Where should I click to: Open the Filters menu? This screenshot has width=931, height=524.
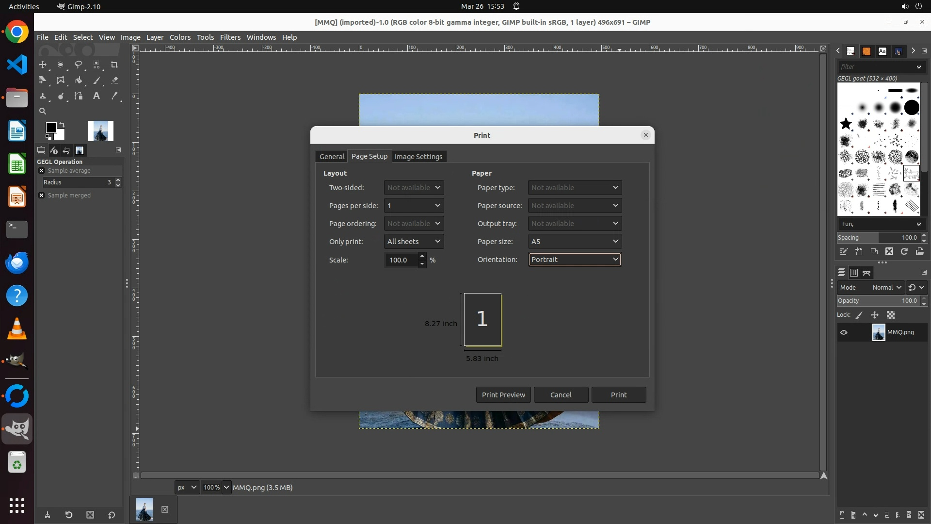coord(230,37)
